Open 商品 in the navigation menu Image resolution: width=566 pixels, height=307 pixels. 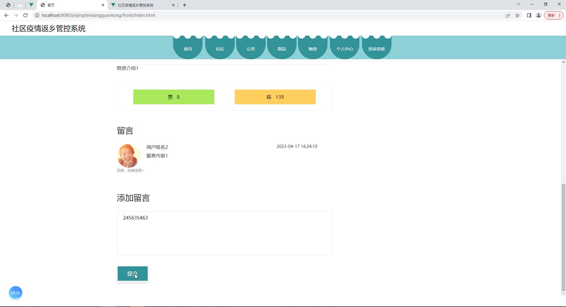point(282,48)
